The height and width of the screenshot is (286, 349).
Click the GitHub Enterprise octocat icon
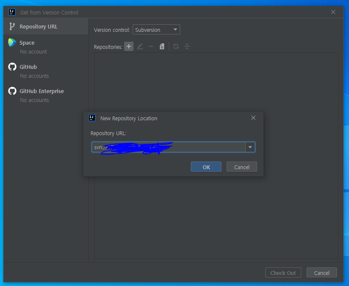point(12,91)
